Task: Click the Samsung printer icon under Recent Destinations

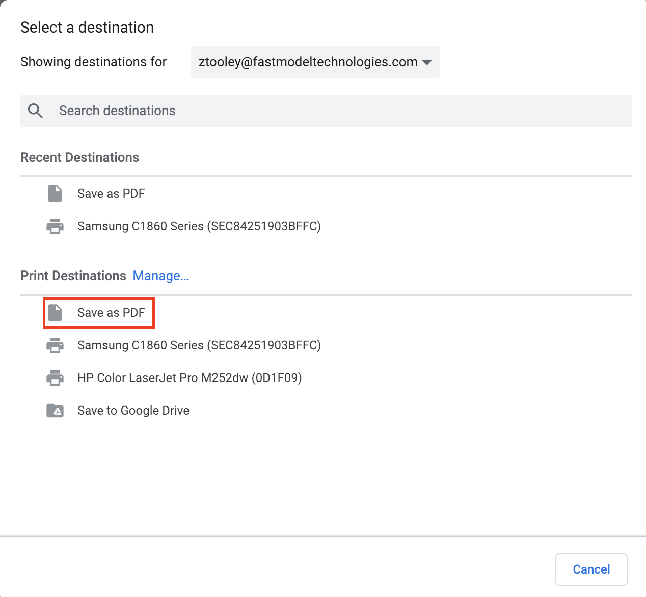Action: tap(55, 226)
